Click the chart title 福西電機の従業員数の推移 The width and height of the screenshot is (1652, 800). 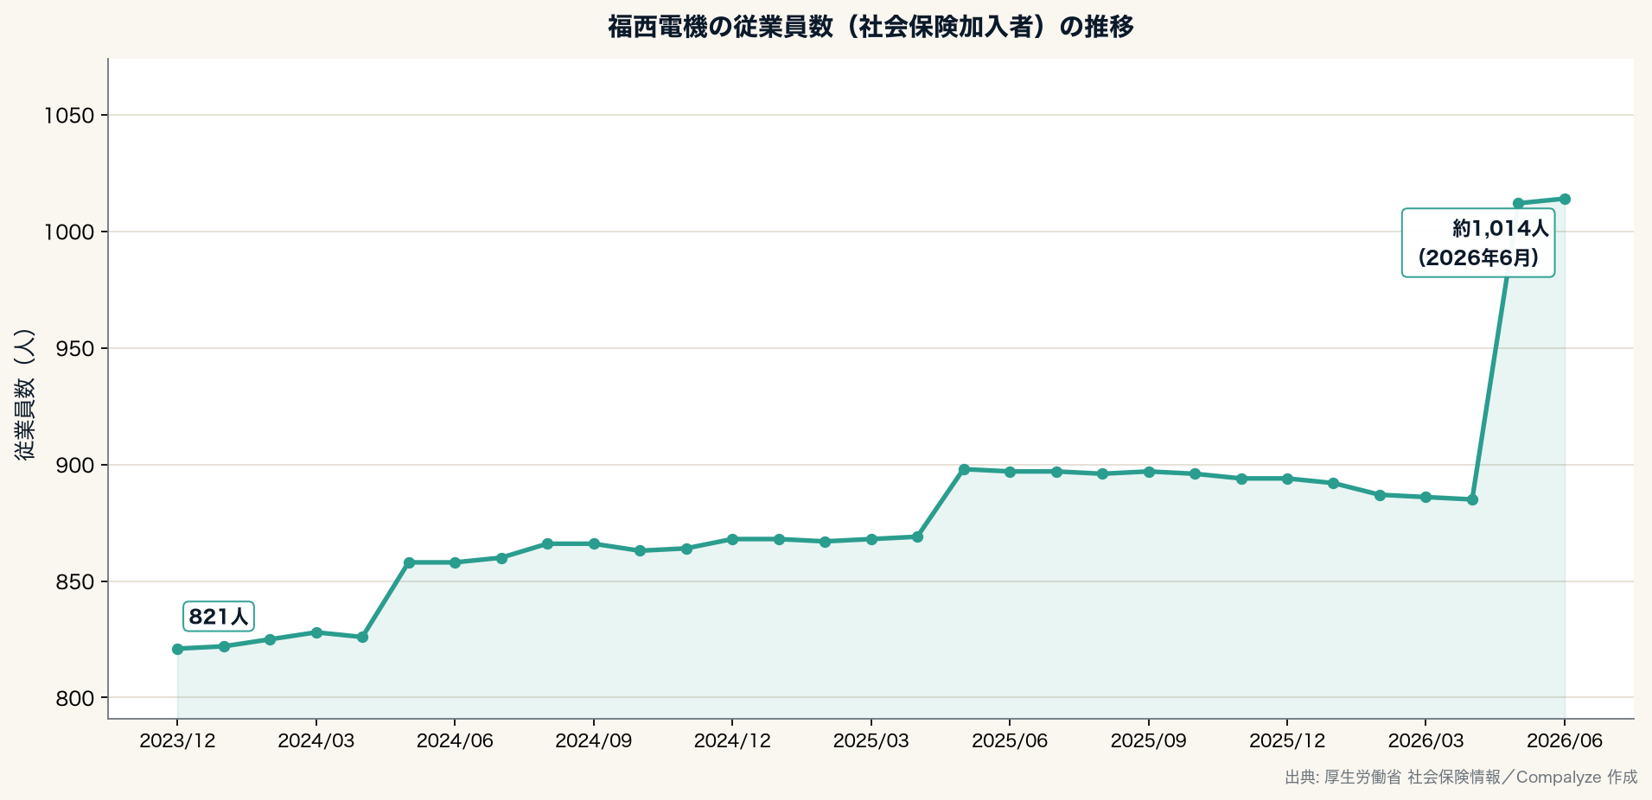point(871,27)
